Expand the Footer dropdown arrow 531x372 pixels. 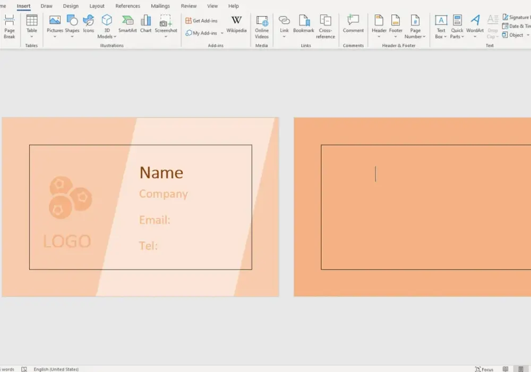coord(396,37)
